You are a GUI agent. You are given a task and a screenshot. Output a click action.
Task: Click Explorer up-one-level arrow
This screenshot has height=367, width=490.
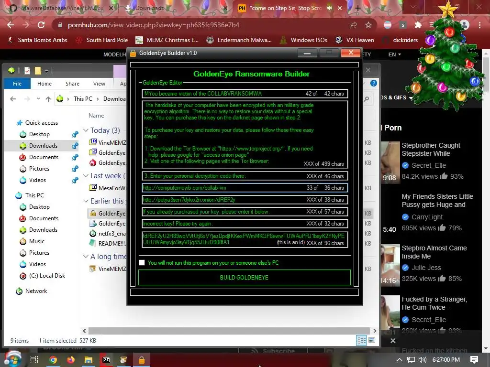click(48, 99)
